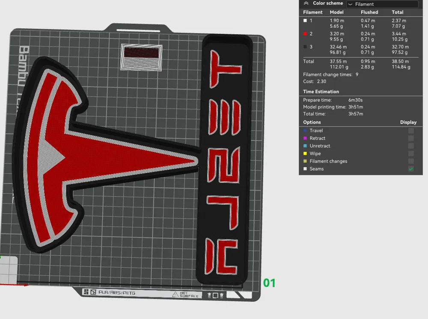Disable the Seams display checkbox

[x=411, y=169]
